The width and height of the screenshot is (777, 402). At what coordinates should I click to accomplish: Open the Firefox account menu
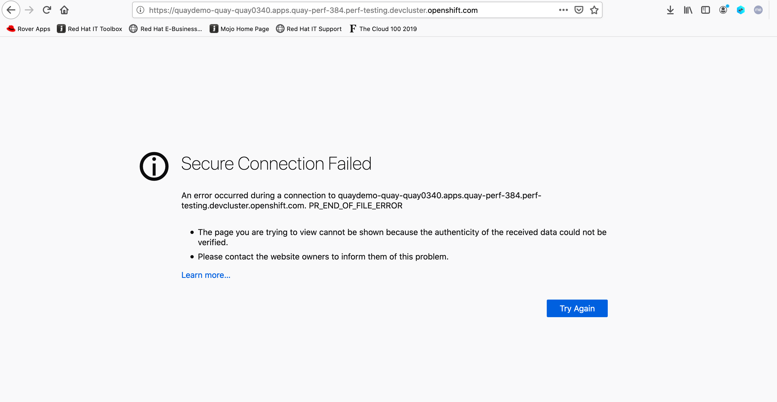tap(723, 10)
